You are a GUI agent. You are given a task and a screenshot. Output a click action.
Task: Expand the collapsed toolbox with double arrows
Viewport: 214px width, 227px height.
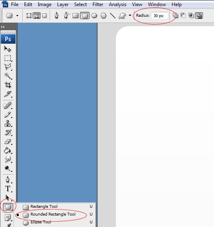[3, 27]
